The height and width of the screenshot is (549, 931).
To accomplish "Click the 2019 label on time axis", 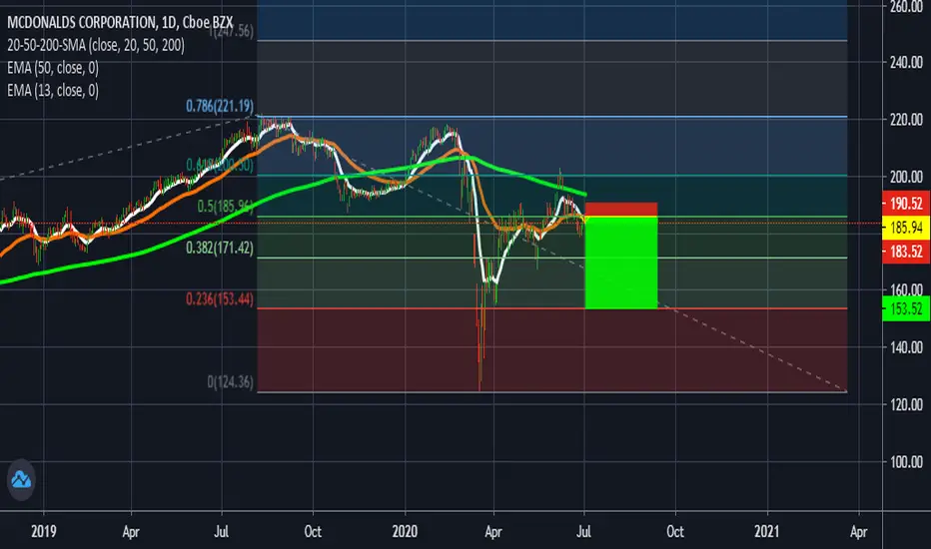I will click(x=43, y=531).
